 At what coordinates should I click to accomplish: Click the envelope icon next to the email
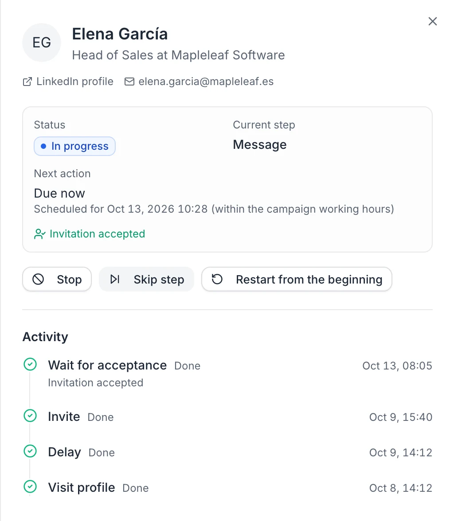click(x=129, y=82)
